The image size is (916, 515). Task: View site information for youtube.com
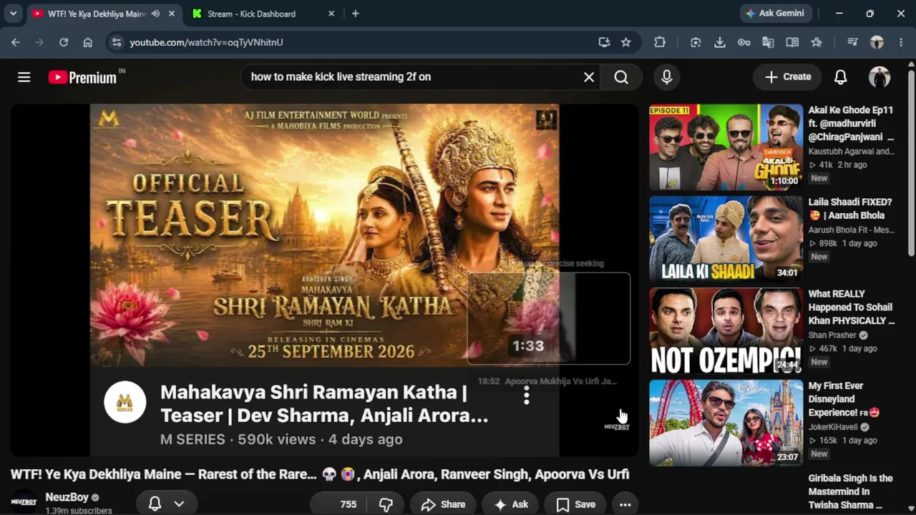point(117,42)
